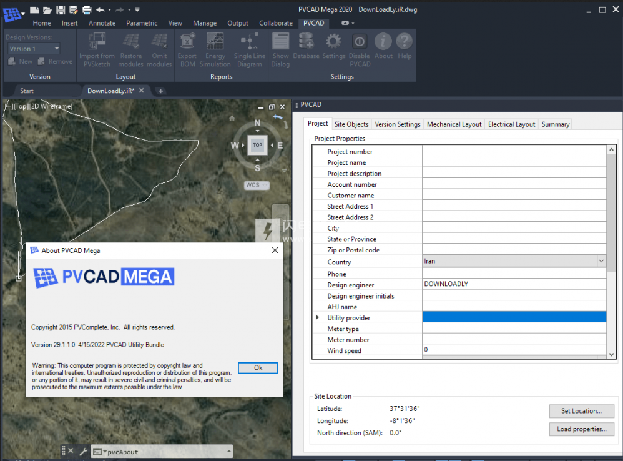Open the Start document tab
Viewport: 623px width, 461px height.
(x=27, y=91)
